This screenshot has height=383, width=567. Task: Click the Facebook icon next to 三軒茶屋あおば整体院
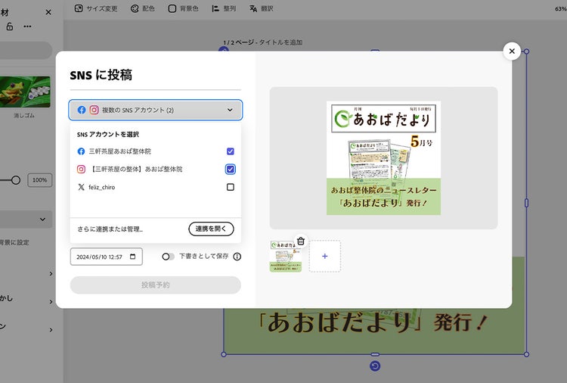[82, 151]
